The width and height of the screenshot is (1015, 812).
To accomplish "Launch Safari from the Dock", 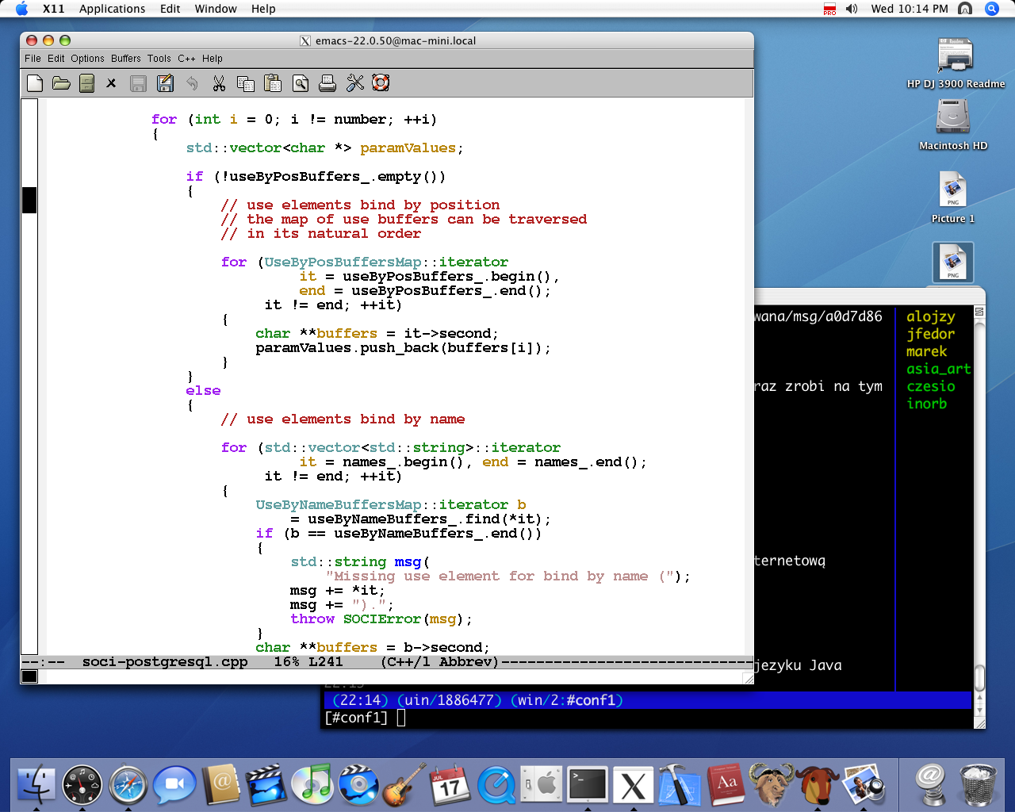I will [128, 785].
